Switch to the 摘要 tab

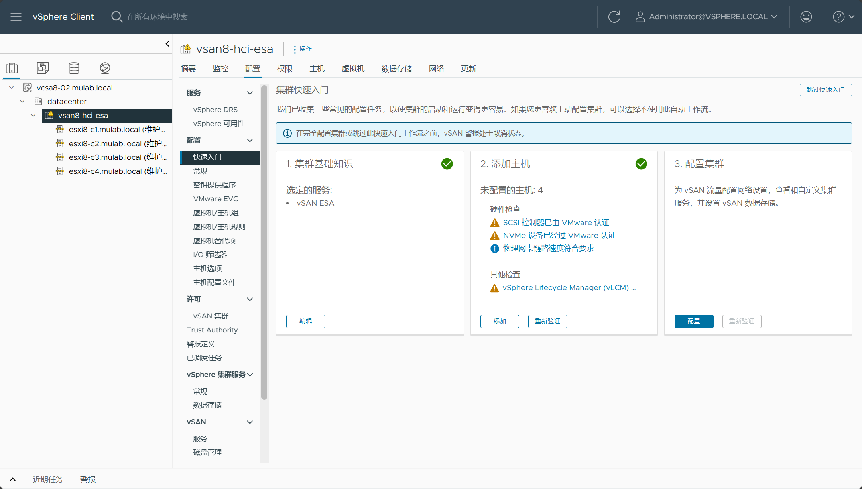pos(188,69)
